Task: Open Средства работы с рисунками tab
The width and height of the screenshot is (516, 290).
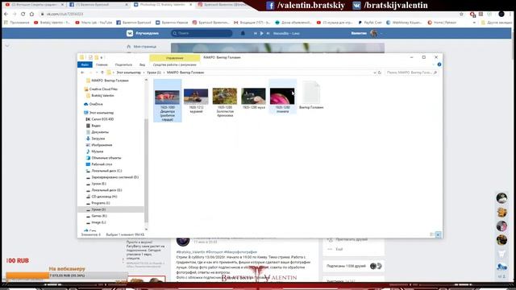Action: (x=174, y=64)
